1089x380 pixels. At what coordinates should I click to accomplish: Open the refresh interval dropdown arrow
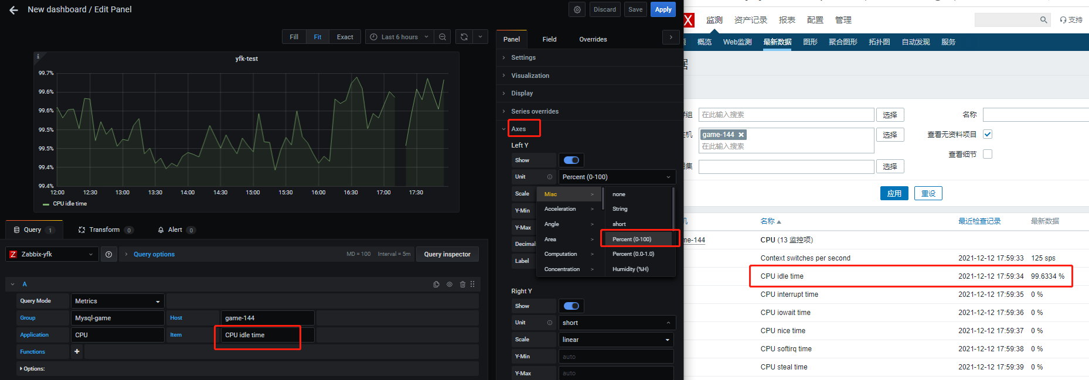coord(480,37)
